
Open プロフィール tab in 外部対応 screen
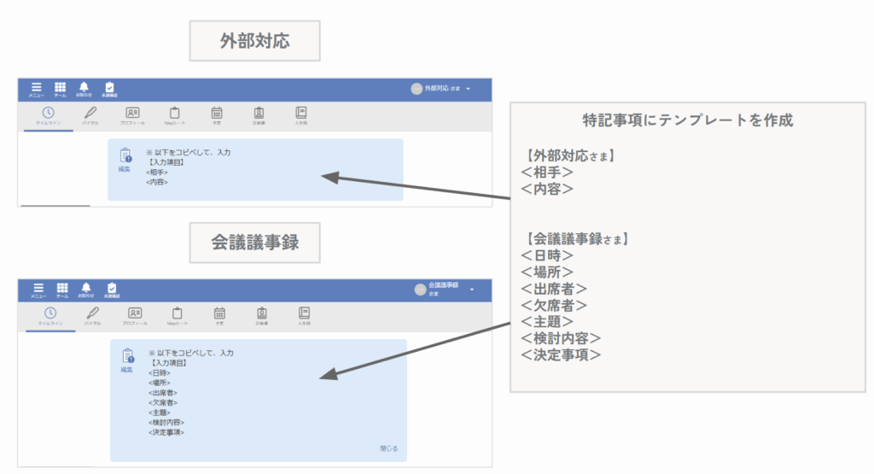132,116
